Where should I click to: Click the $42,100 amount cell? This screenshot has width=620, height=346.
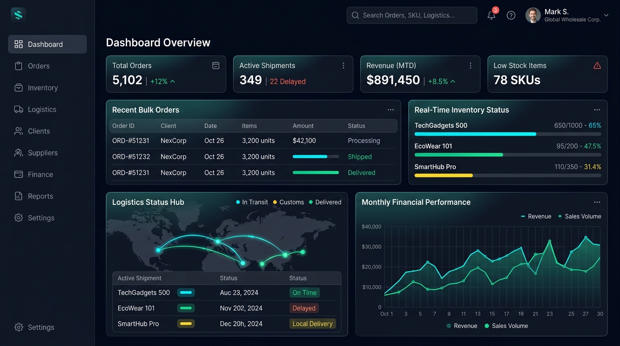(304, 141)
